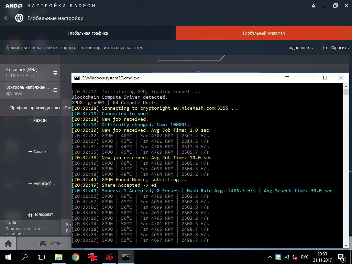
Task: Click the cmd scrollbar thumb
Action: 346,92
